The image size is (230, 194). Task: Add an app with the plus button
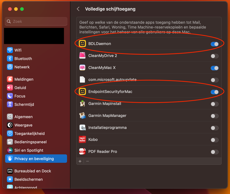[80, 161]
